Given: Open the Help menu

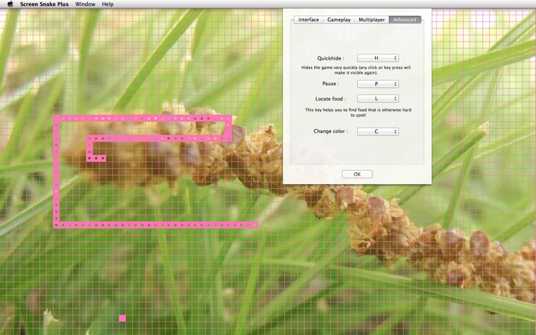Looking at the screenshot, I should click(108, 4).
